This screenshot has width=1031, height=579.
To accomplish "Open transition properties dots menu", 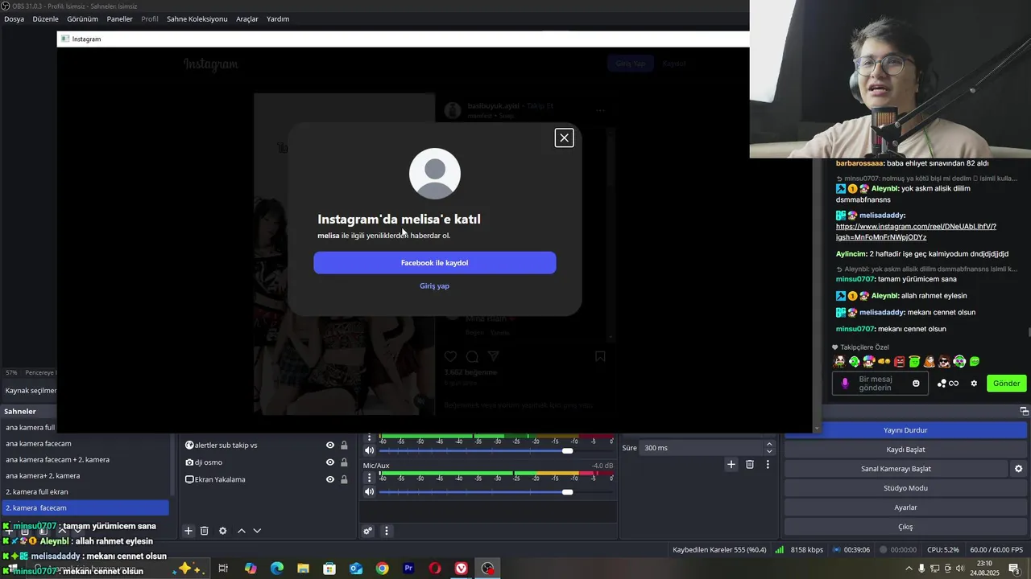I will coord(768,464).
